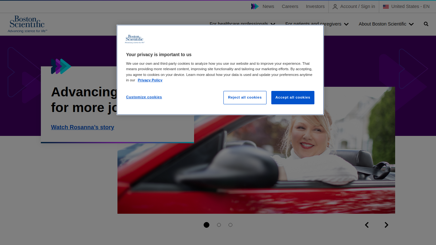The height and width of the screenshot is (245, 436).
Task: Open the United States - EN region selector
Action: 406,6
